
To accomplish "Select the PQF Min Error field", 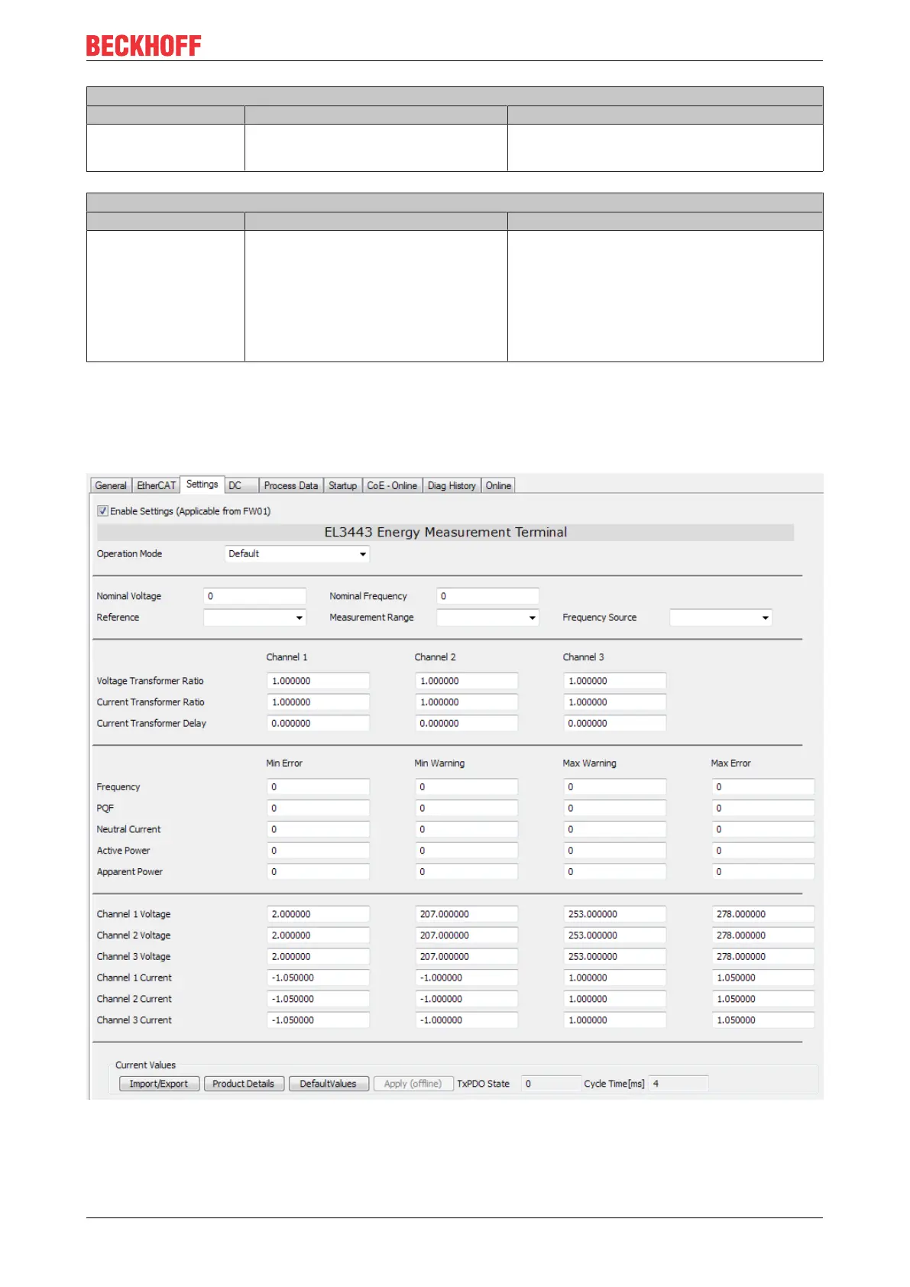I will point(319,808).
